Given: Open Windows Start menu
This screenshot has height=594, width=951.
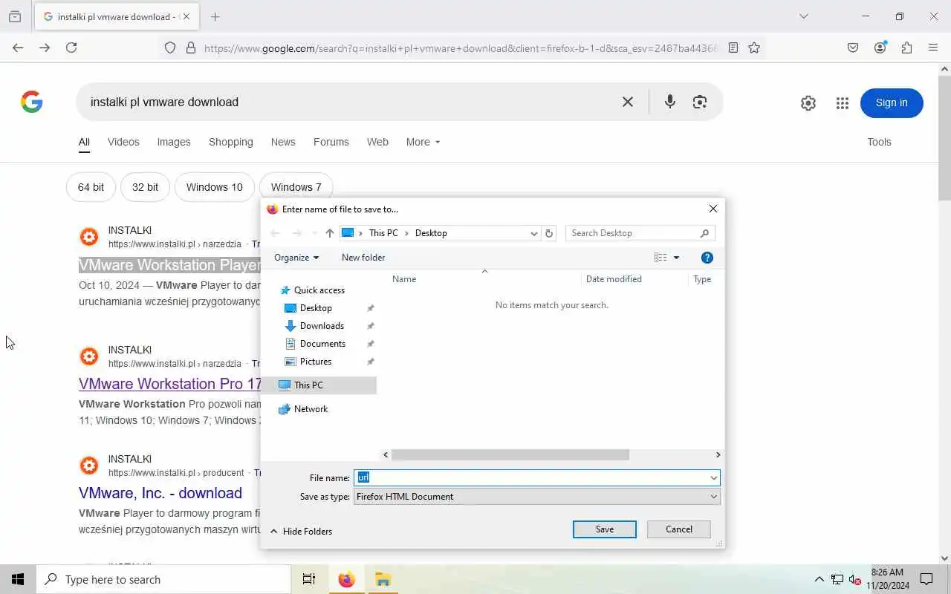Looking at the screenshot, I should pyautogui.click(x=18, y=579).
